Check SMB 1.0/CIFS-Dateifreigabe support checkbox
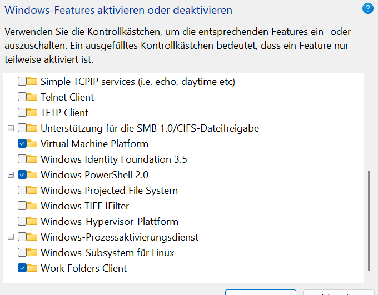 click(x=22, y=128)
